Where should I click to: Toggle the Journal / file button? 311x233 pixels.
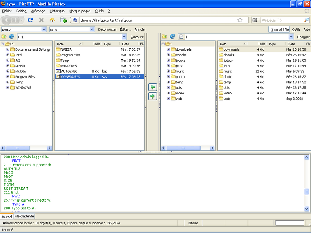(279, 29)
